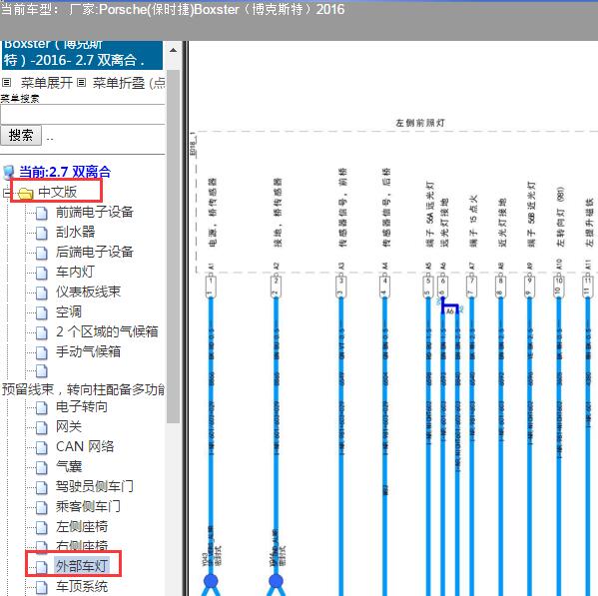Click sidebar scrollbar up arrow
598x596 pixels.
coord(173,50)
